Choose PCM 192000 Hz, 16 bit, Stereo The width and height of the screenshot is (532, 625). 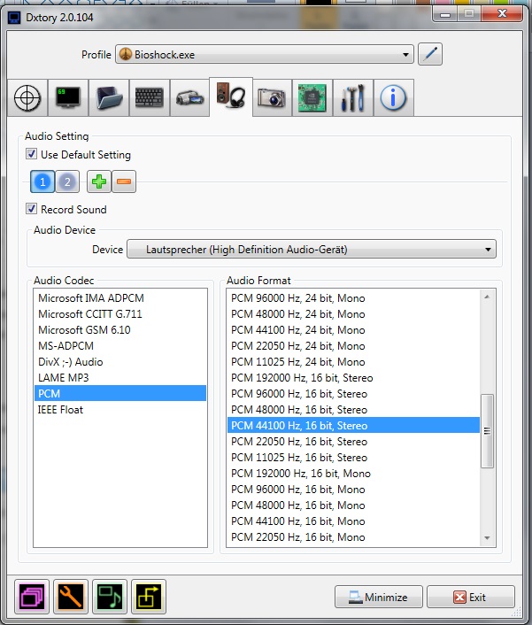(353, 378)
